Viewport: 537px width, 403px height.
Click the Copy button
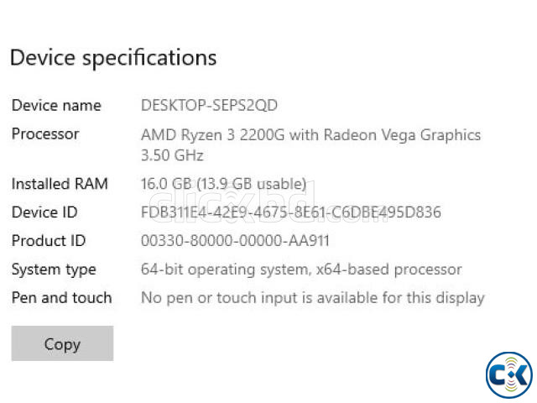[x=62, y=344]
